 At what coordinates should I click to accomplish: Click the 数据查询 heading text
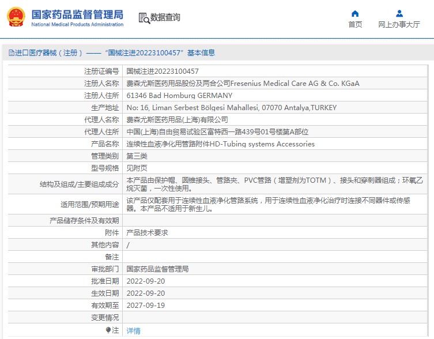point(165,17)
